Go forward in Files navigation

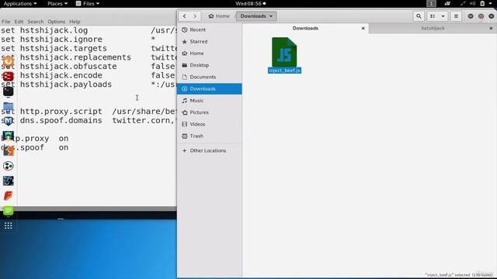click(195, 16)
